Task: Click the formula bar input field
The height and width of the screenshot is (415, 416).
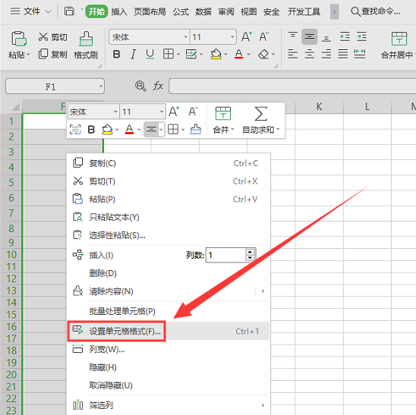Action: pyautogui.click(x=292, y=86)
